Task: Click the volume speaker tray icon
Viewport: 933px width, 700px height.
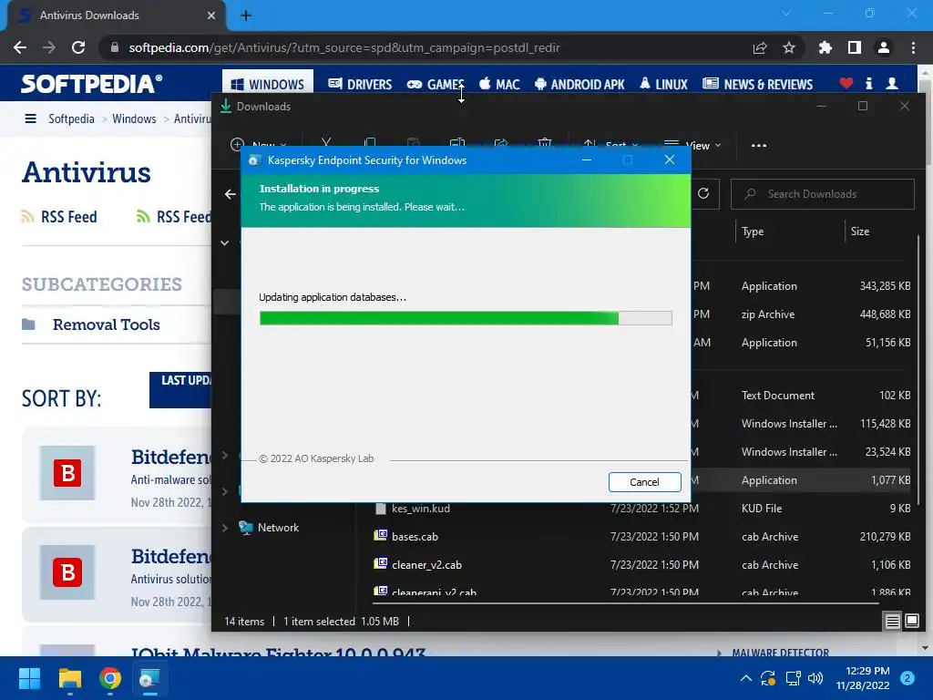Action: 815,678
